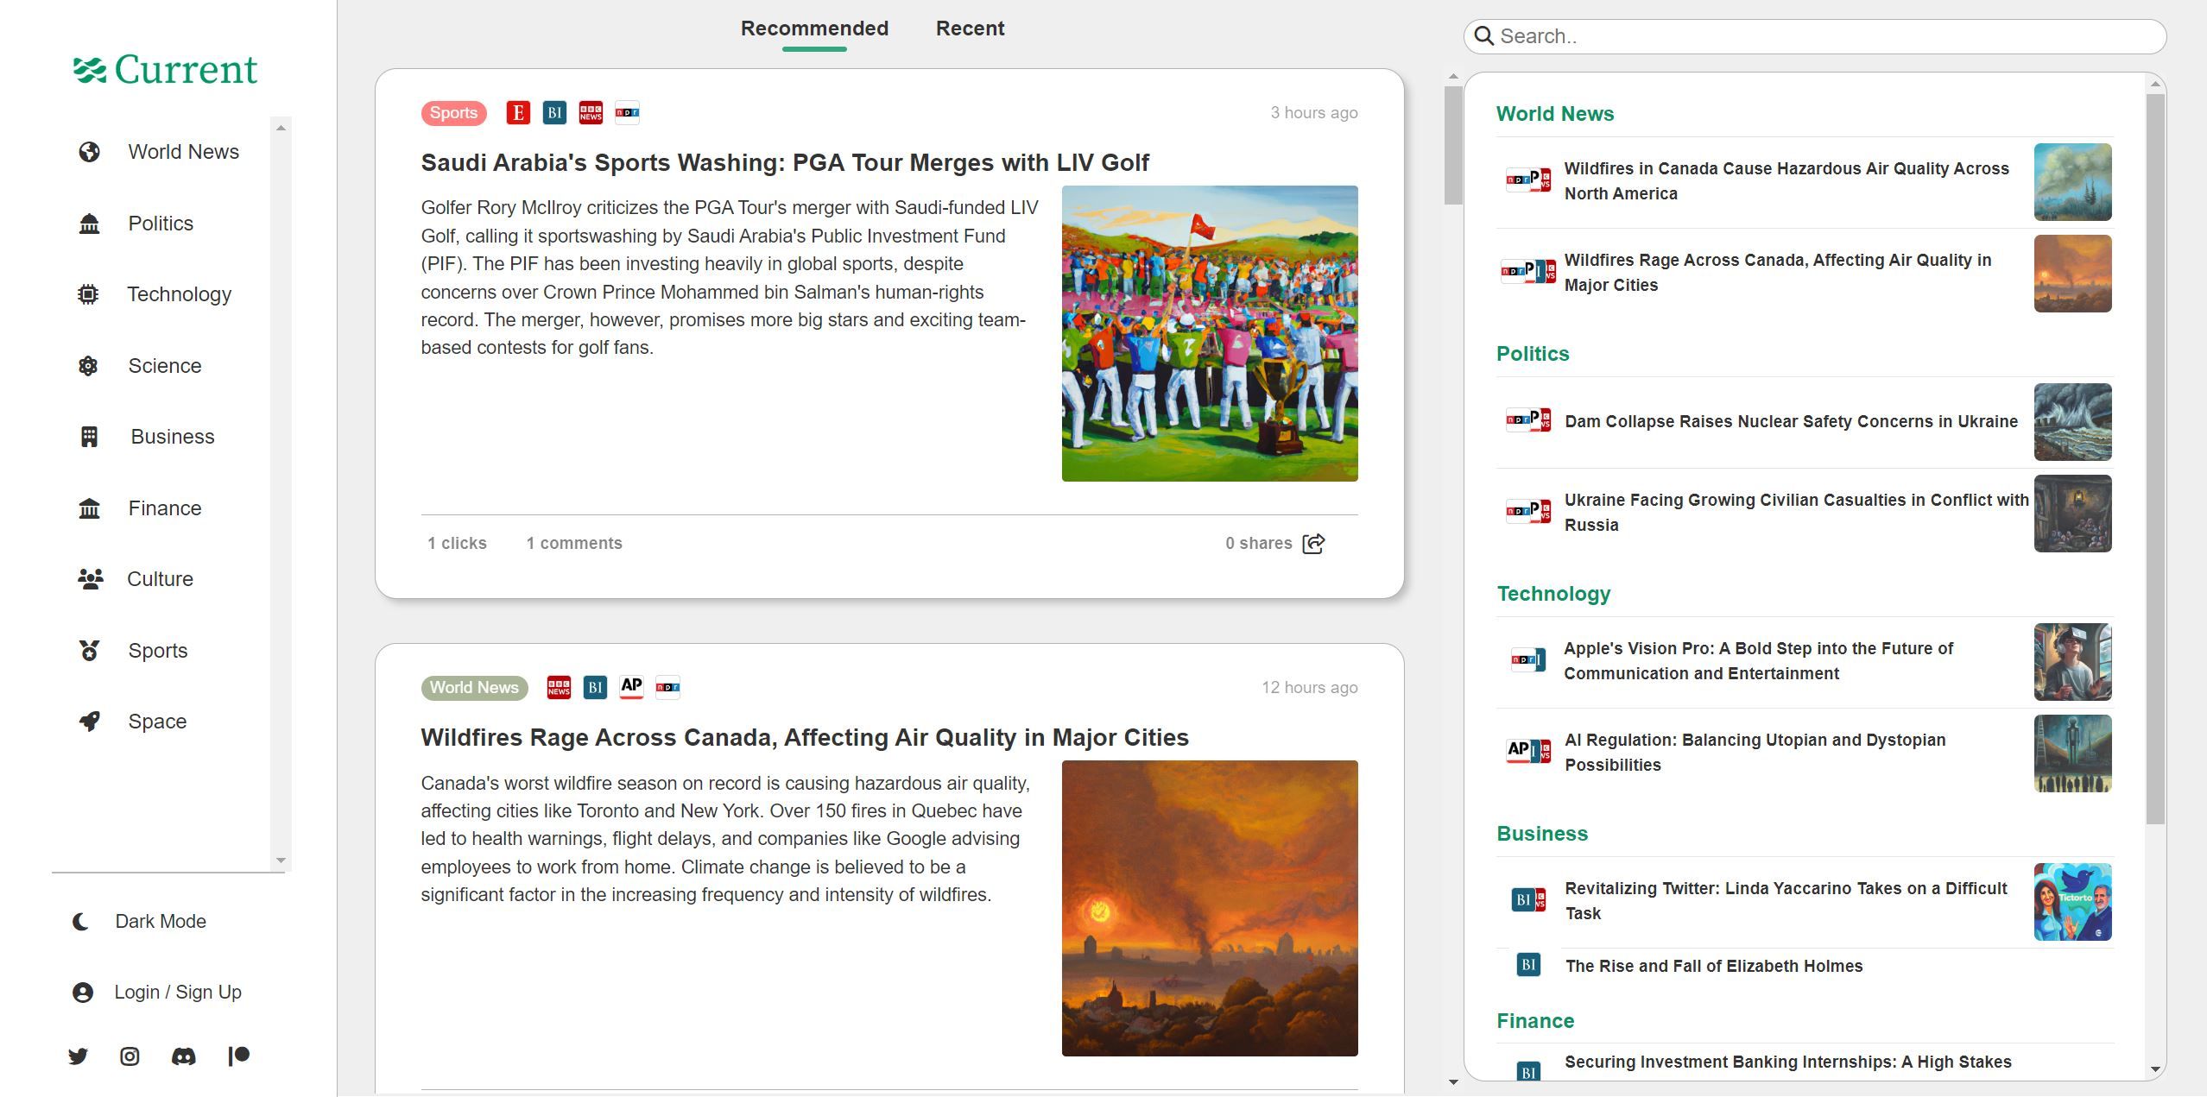Click the Discord icon at bottom left
2207x1097 pixels.
183,1056
